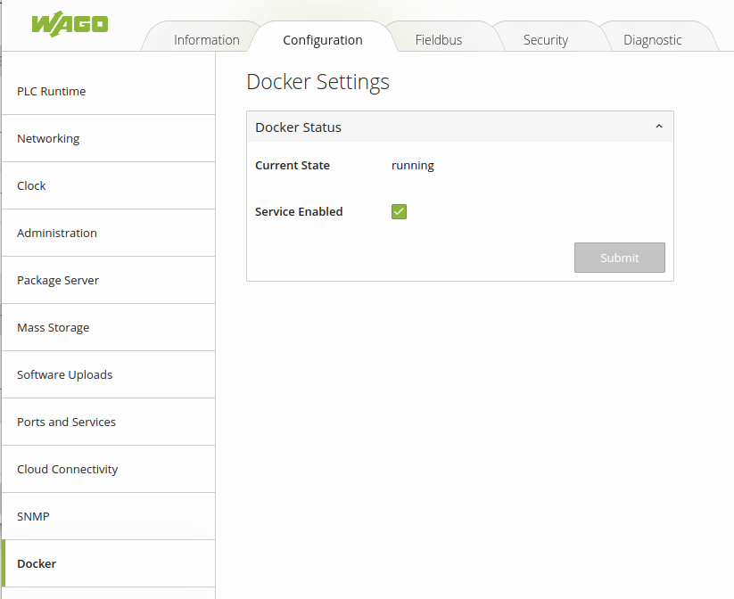Click the WAGO logo
Viewport: 734px width, 599px height.
click(x=70, y=23)
